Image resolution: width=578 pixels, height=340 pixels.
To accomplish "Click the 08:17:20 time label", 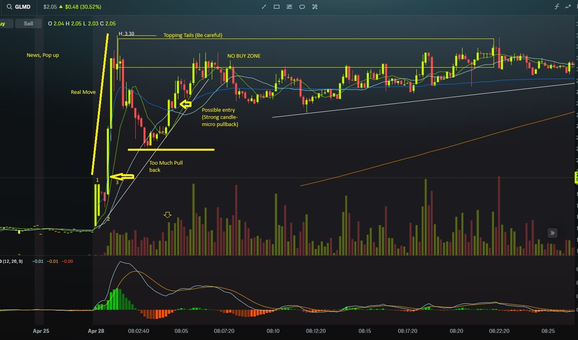I will [x=408, y=331].
